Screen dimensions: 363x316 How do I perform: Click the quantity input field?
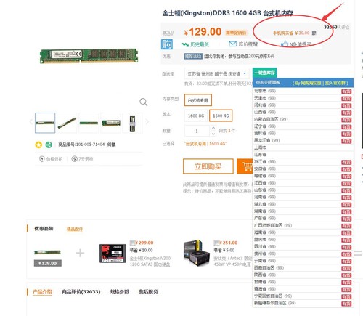tap(197, 131)
